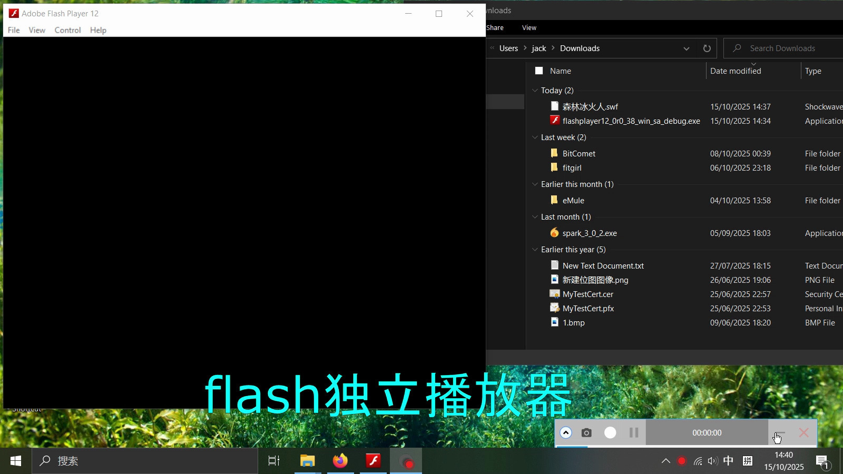Click the taskbar 搜索 search box

145,461
